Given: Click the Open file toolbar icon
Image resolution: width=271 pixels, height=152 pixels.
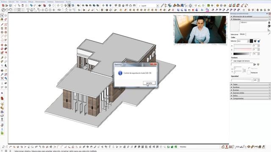Looking at the screenshot, I should click(7, 5).
